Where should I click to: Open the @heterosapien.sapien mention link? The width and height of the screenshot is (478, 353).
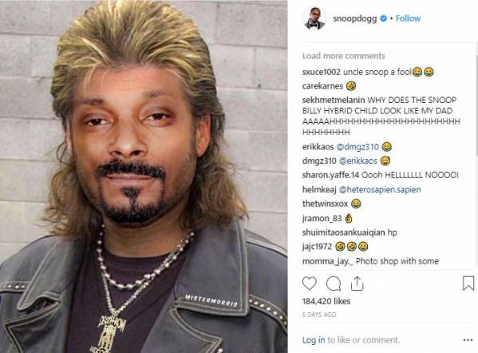(380, 189)
